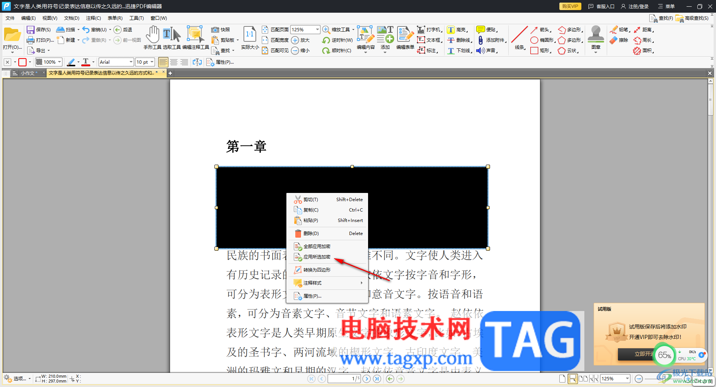716x387 pixels.
Task: Switch to continuous page layout in status bar
Action: (x=572, y=379)
